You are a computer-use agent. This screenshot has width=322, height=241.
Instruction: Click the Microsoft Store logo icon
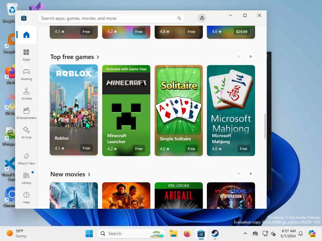(x=24, y=18)
